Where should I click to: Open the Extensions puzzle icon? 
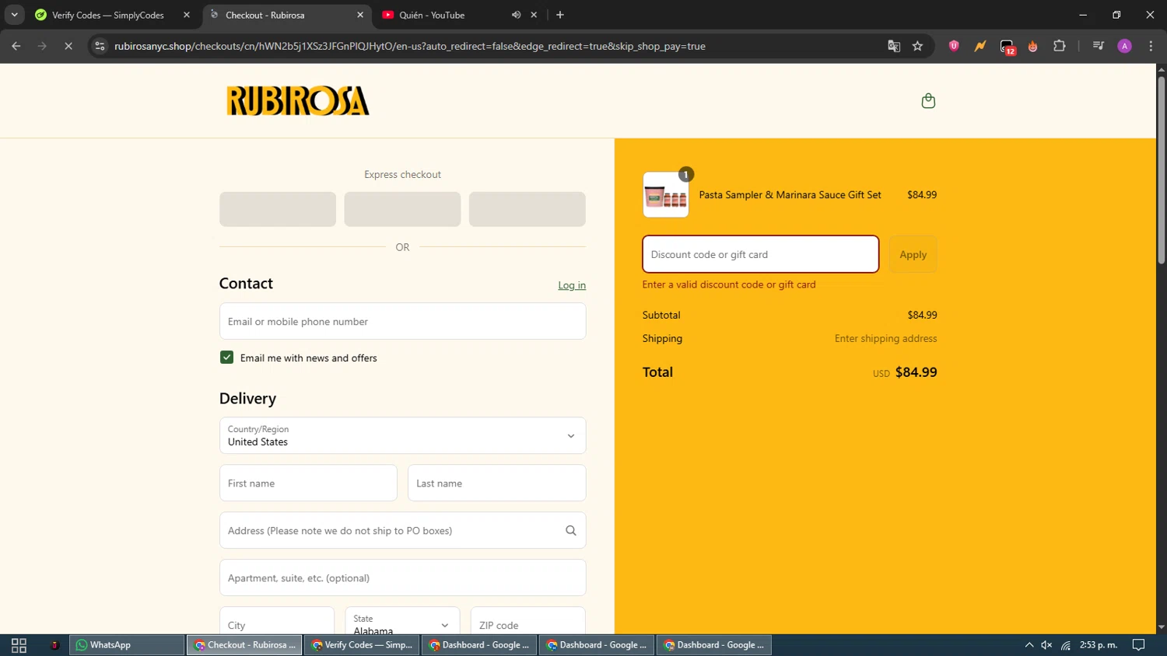coord(1060,46)
